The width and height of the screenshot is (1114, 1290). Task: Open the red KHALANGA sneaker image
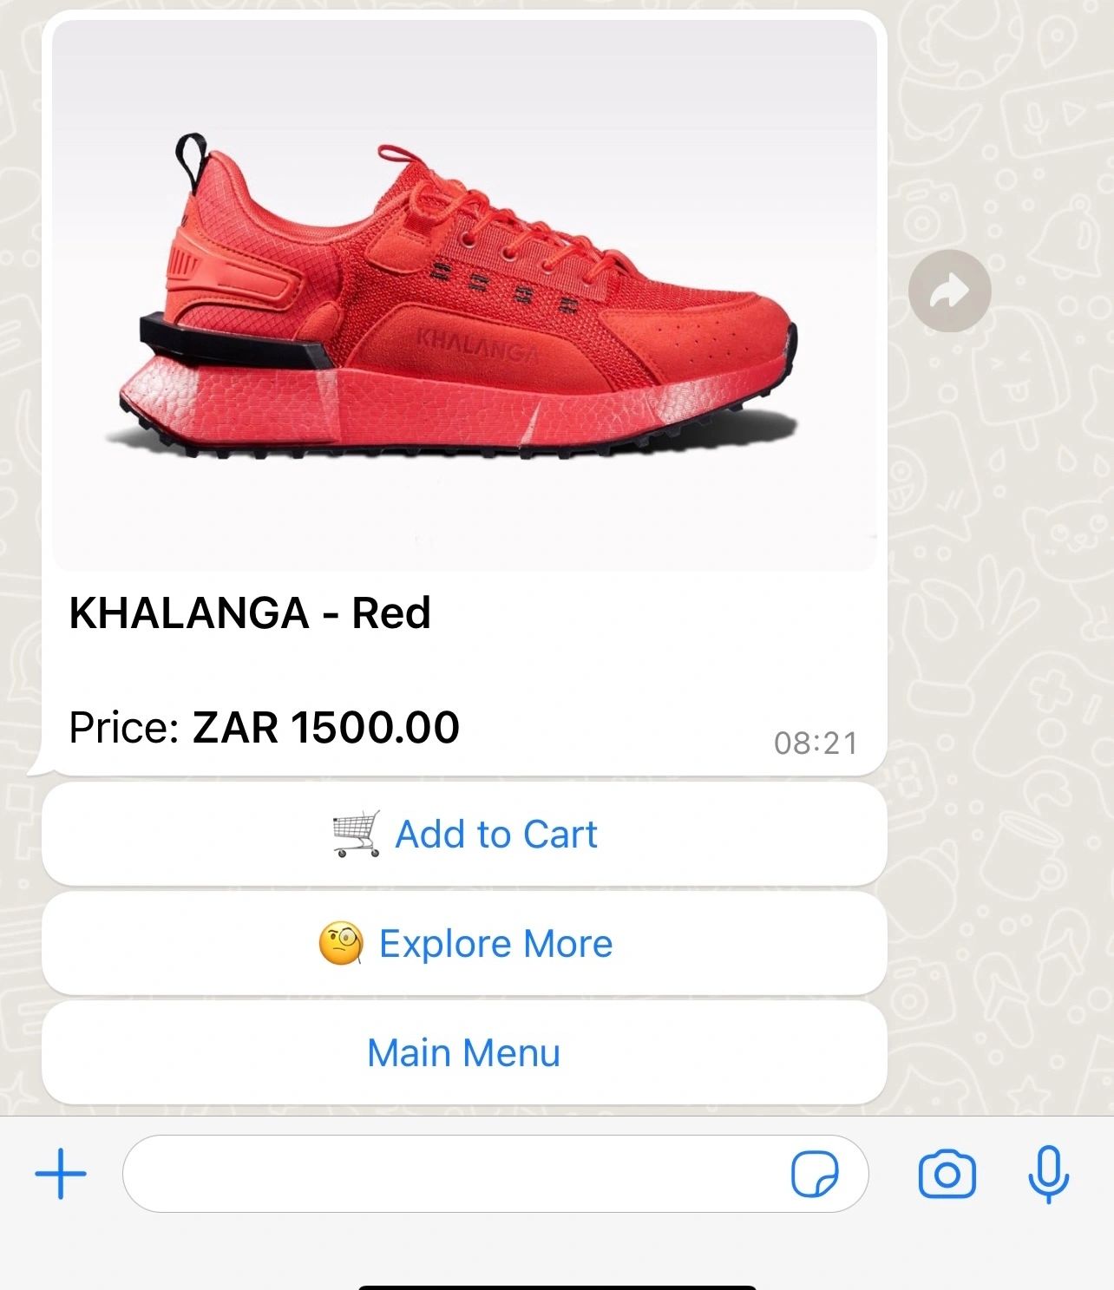464,295
